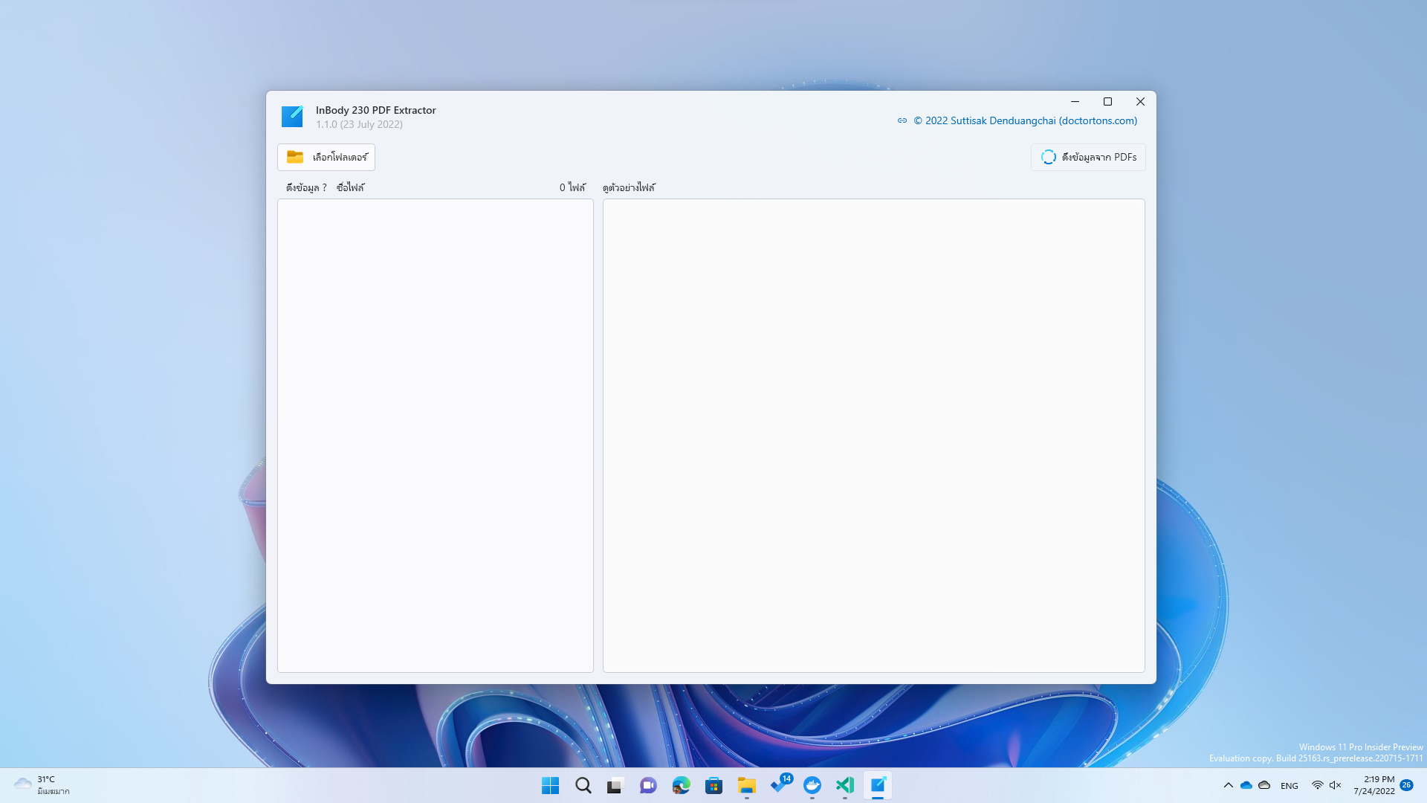Screen dimensions: 1427x803
Task: Click the link chain icon beside copyright
Action: (902, 120)
